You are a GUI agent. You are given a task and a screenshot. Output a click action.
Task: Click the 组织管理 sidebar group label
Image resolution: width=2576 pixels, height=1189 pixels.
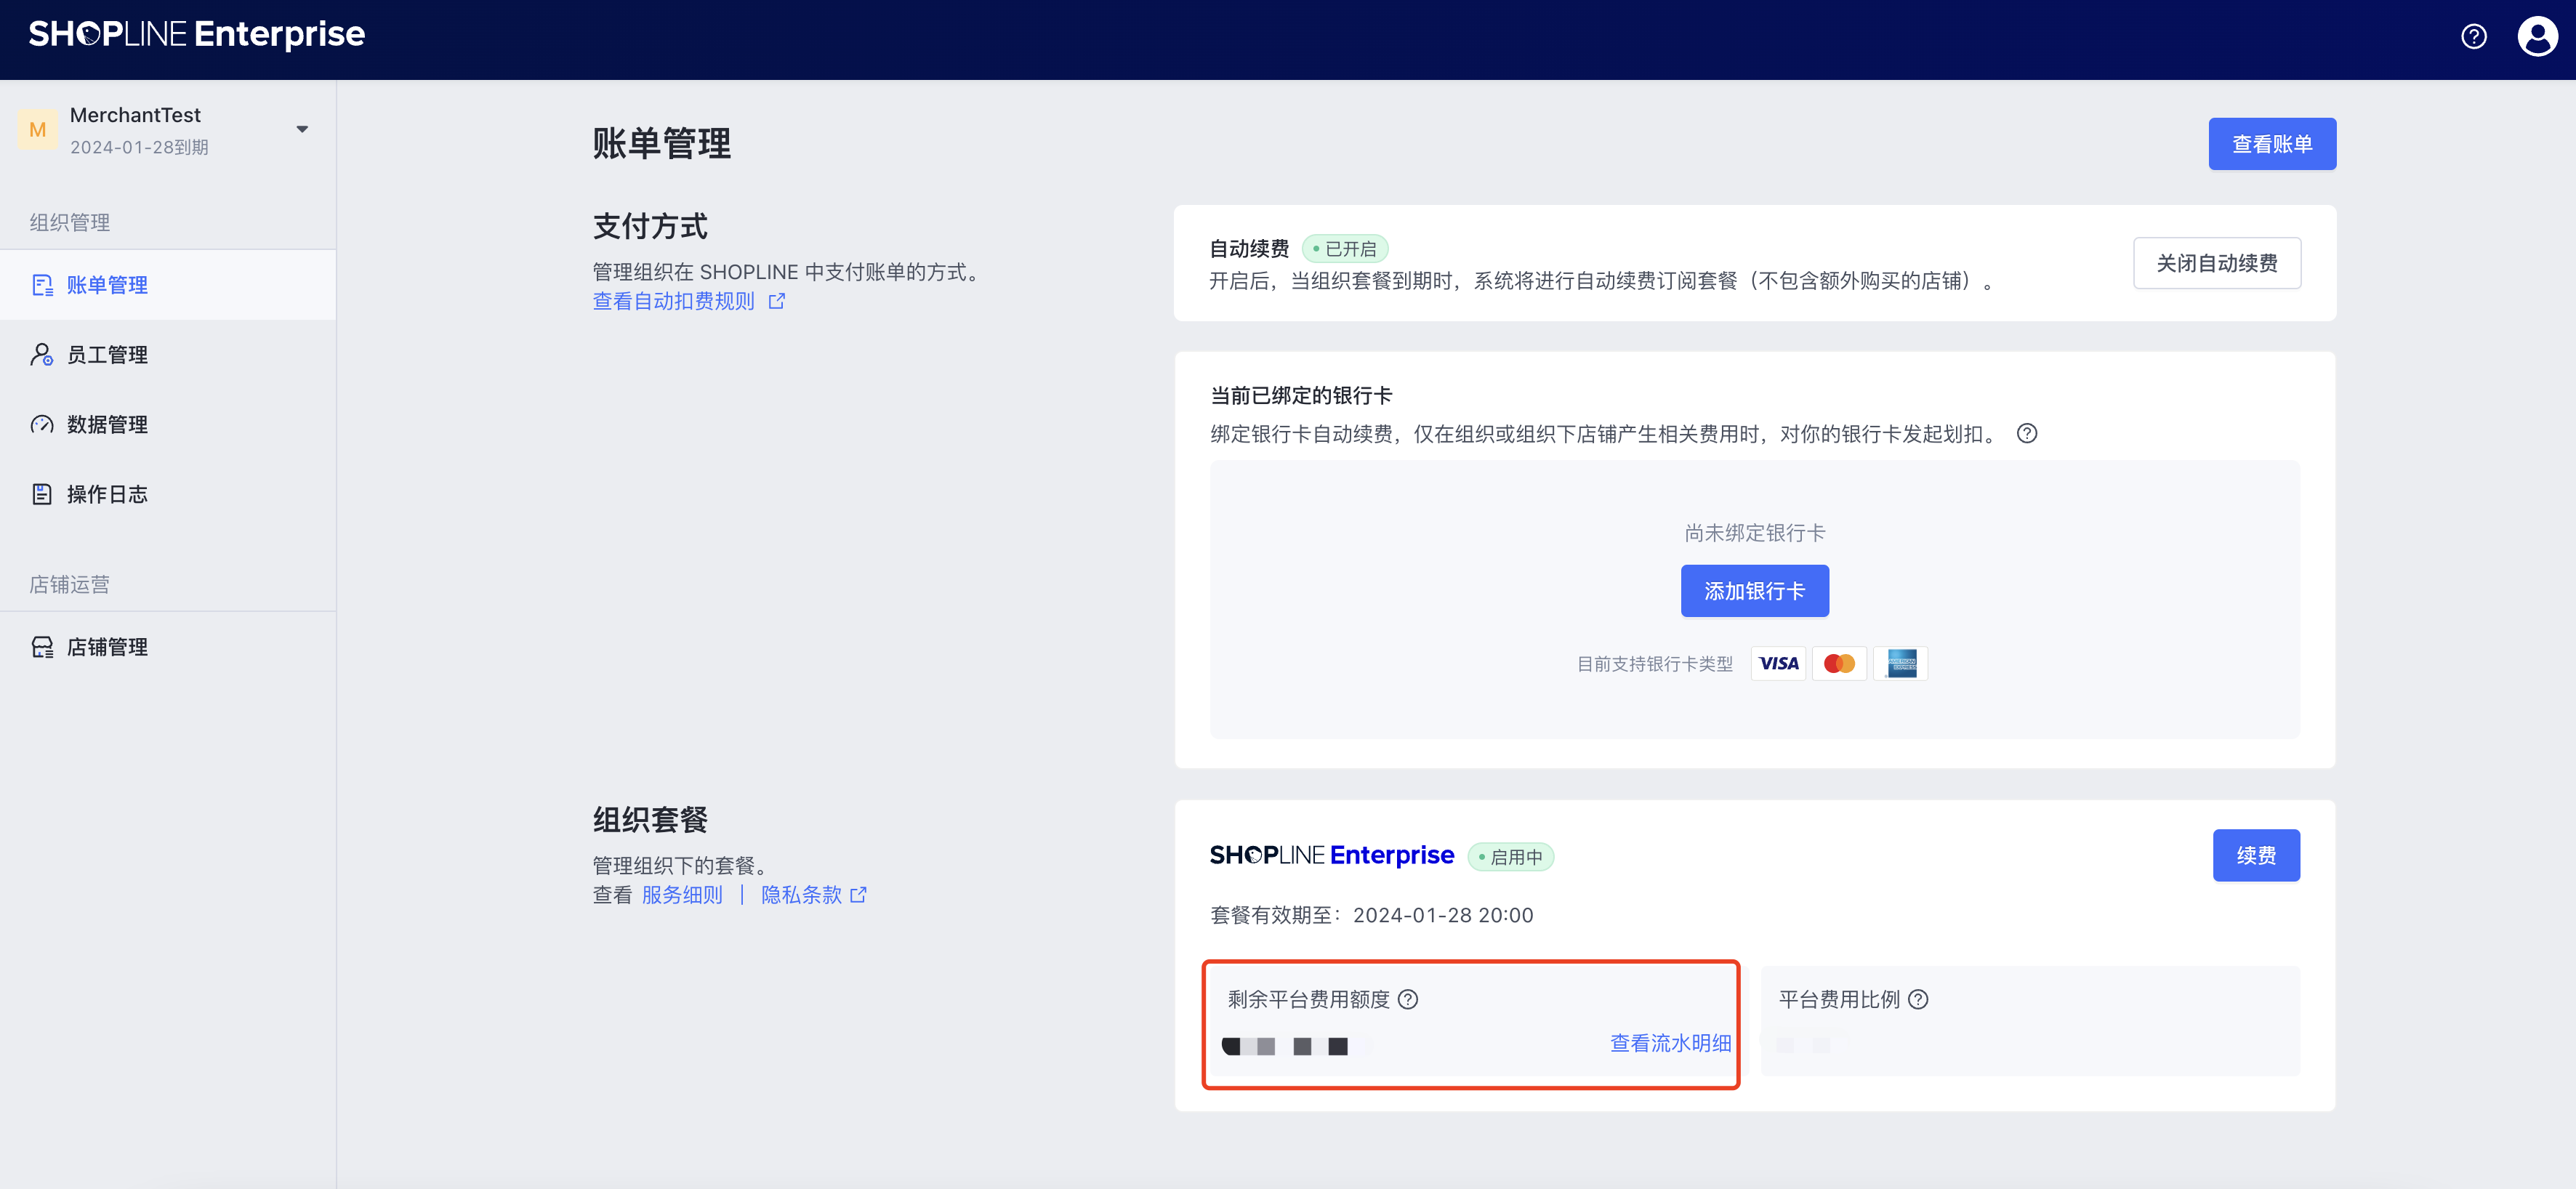pyautogui.click(x=70, y=222)
